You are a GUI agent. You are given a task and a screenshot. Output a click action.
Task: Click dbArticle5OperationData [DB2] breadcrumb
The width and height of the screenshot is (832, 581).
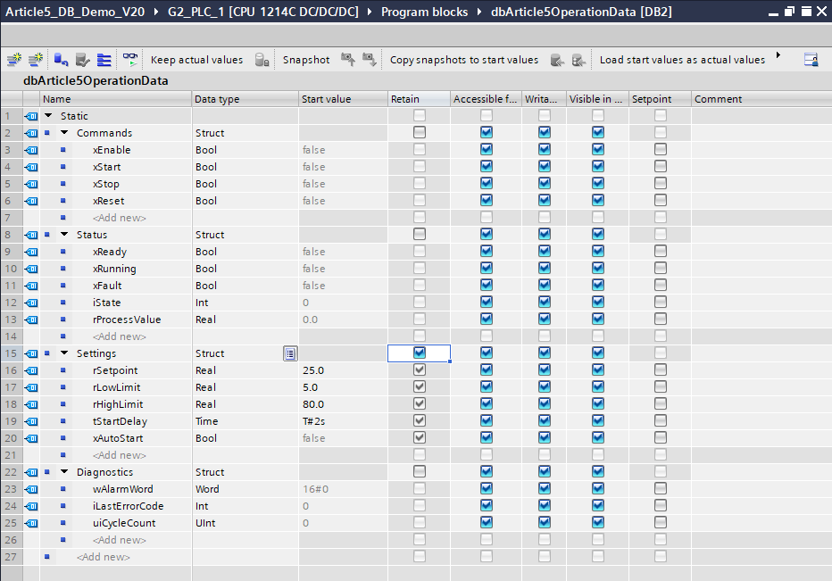[581, 12]
